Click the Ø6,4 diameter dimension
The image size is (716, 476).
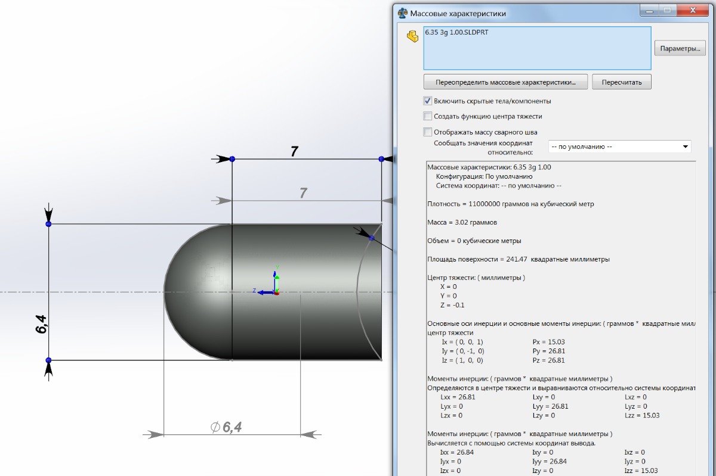226,427
